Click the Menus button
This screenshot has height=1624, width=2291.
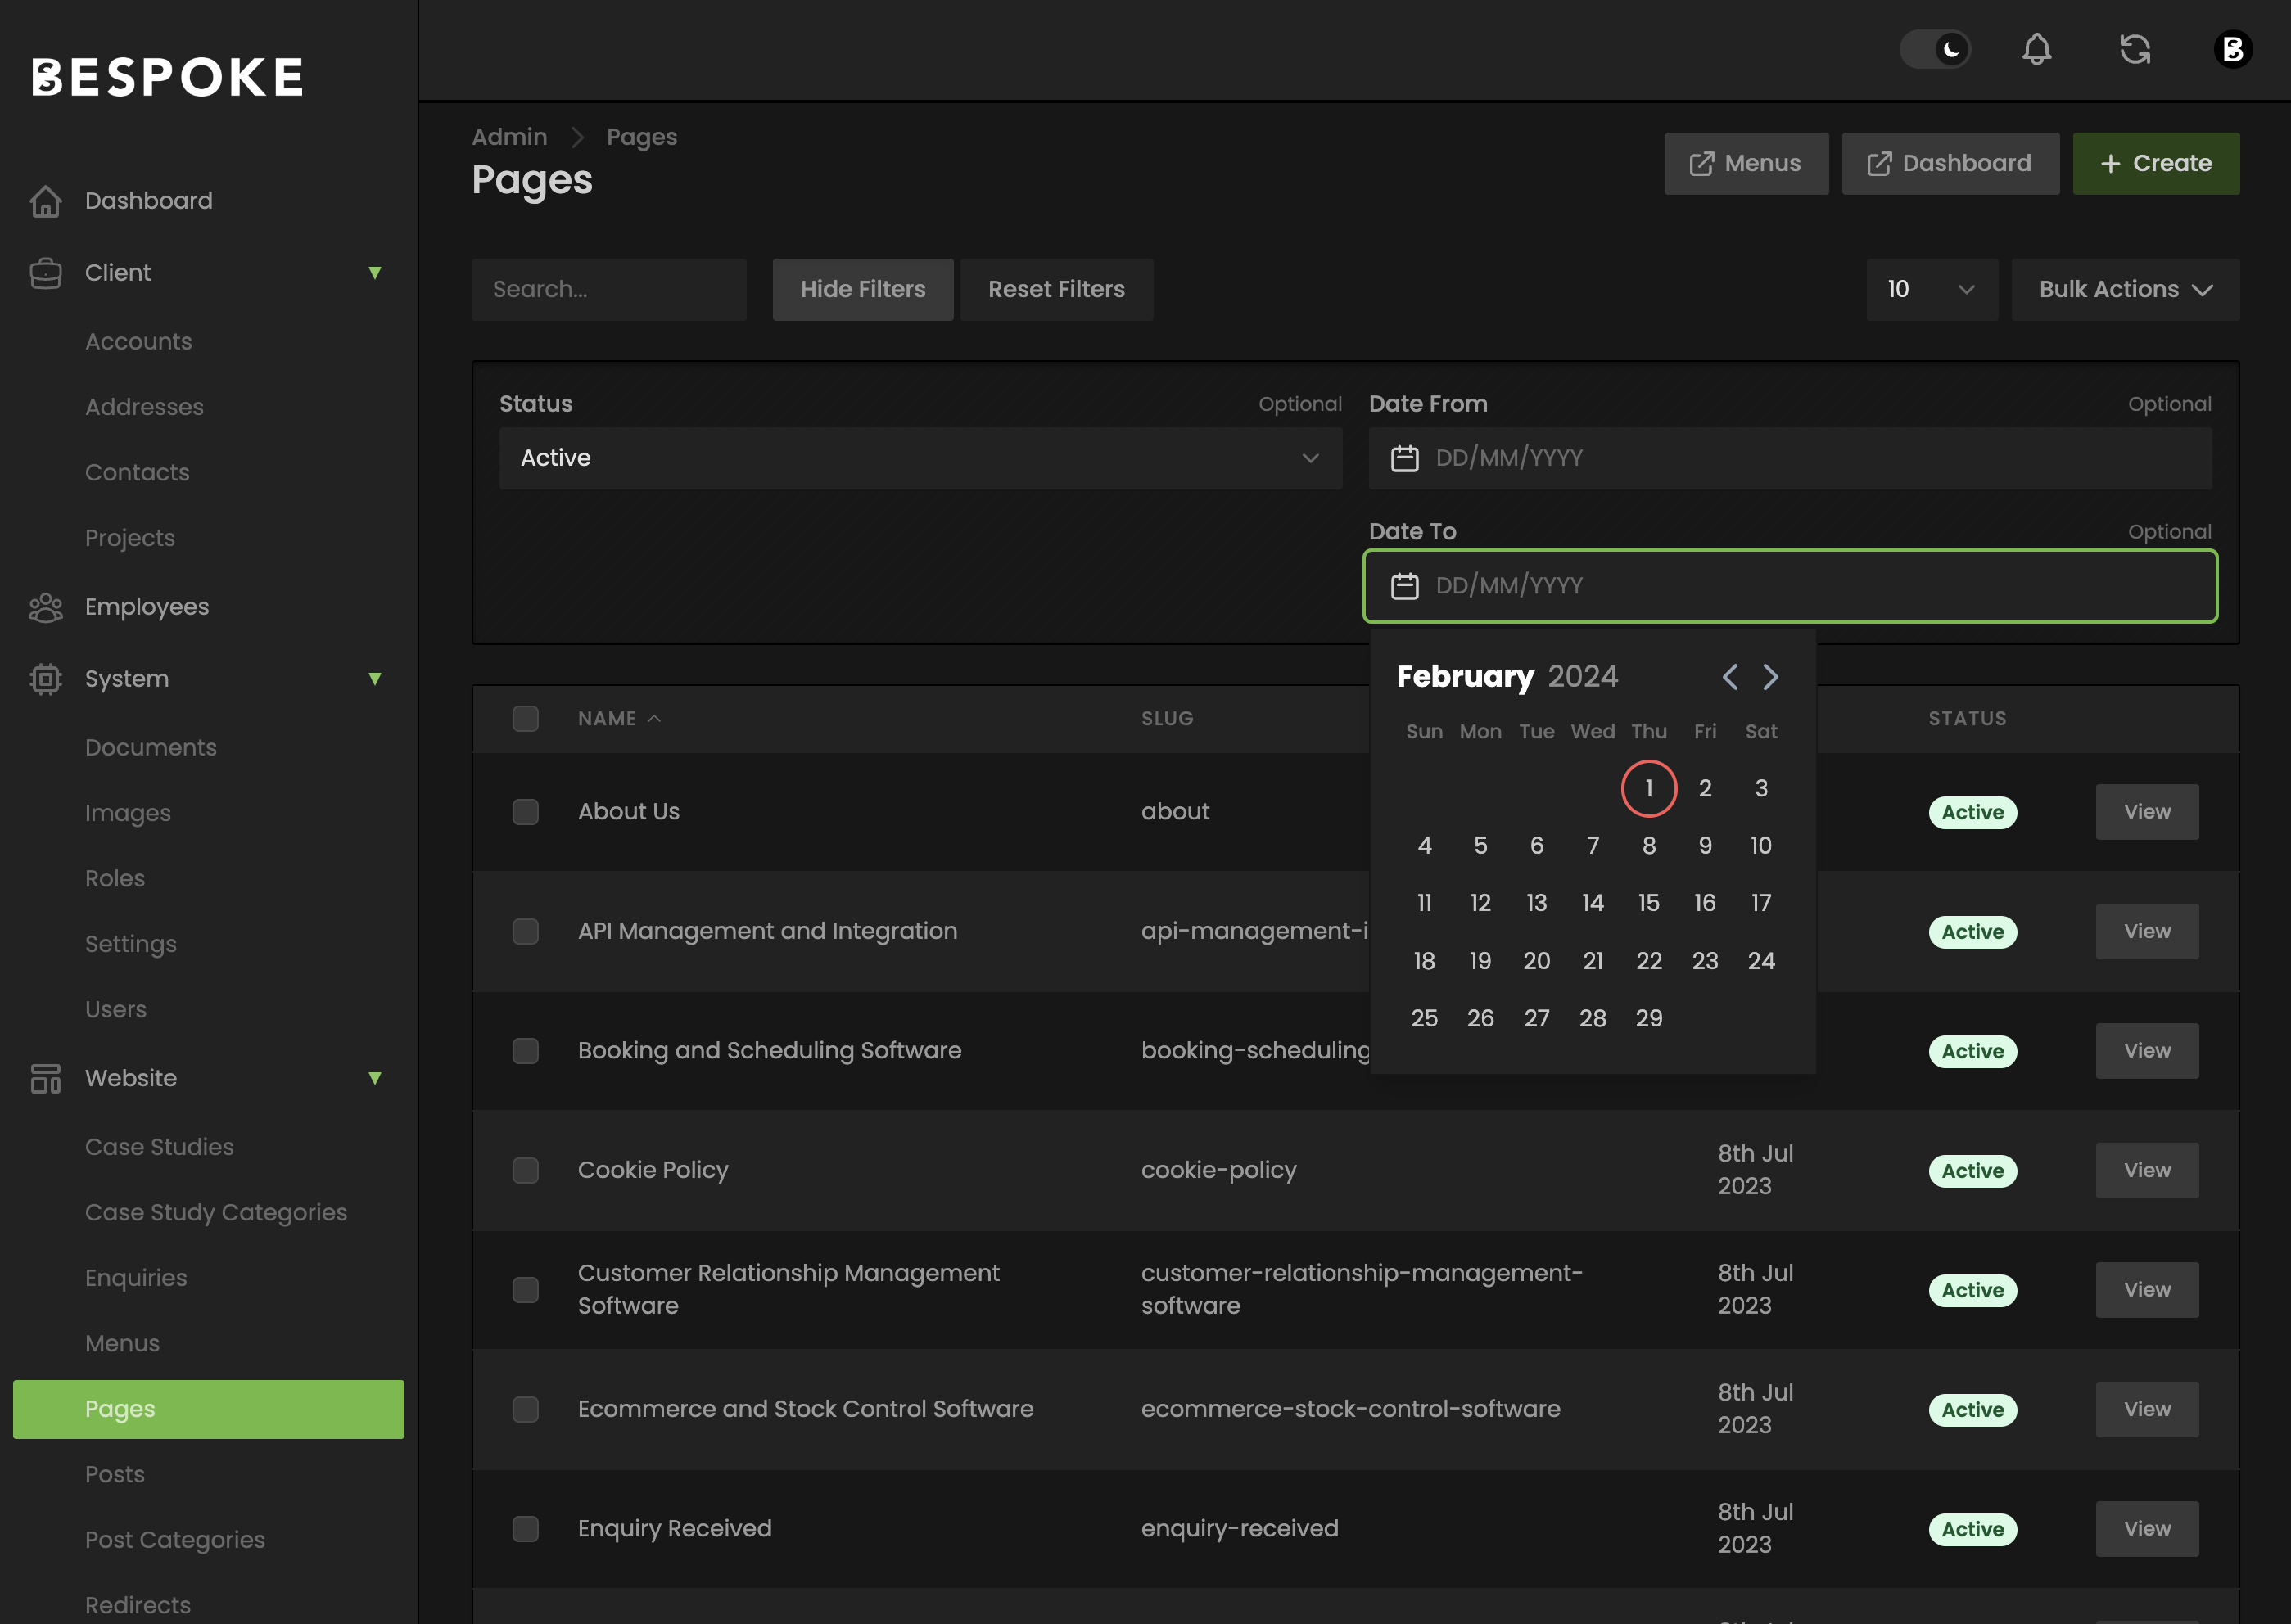[1746, 164]
